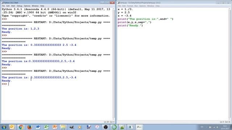Open the Shell menu
232x130 pixels.
click(x=13, y=6)
